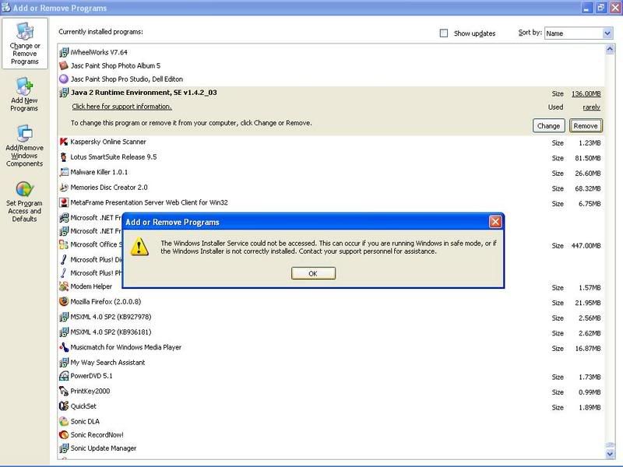The width and height of the screenshot is (623, 467).
Task: Click the 81.50MB size value
Action: coord(588,158)
